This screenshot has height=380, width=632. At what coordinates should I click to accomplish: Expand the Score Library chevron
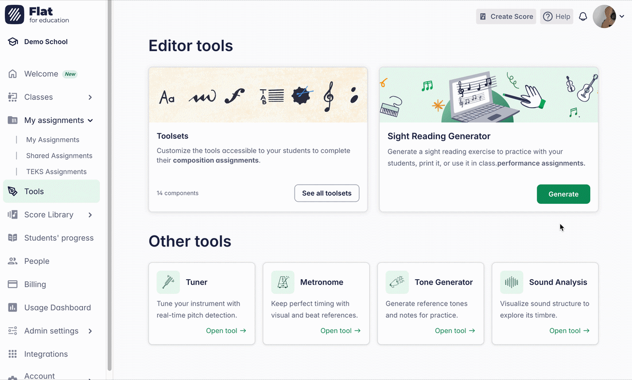click(90, 215)
